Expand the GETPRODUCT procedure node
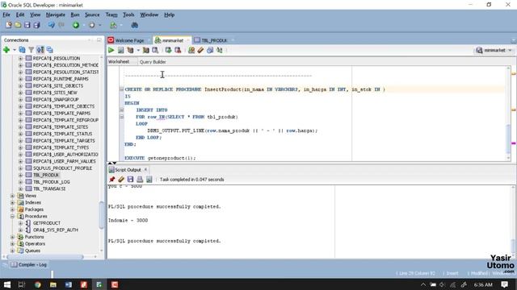 point(20,223)
